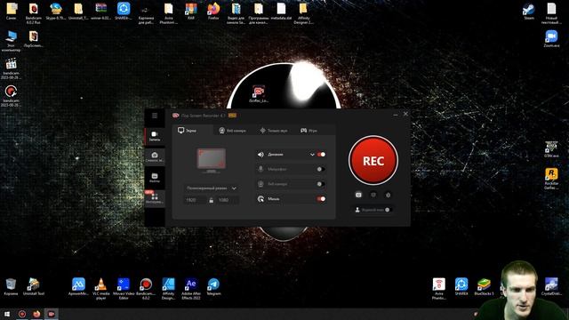
Task: Open the Zoom.exe desktop icon
Action: 551,39
